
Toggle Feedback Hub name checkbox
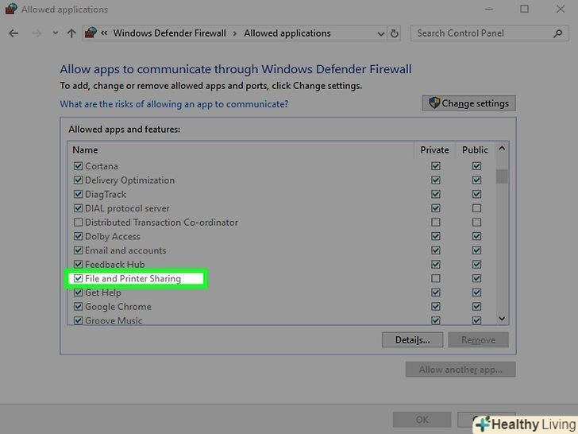pos(78,264)
